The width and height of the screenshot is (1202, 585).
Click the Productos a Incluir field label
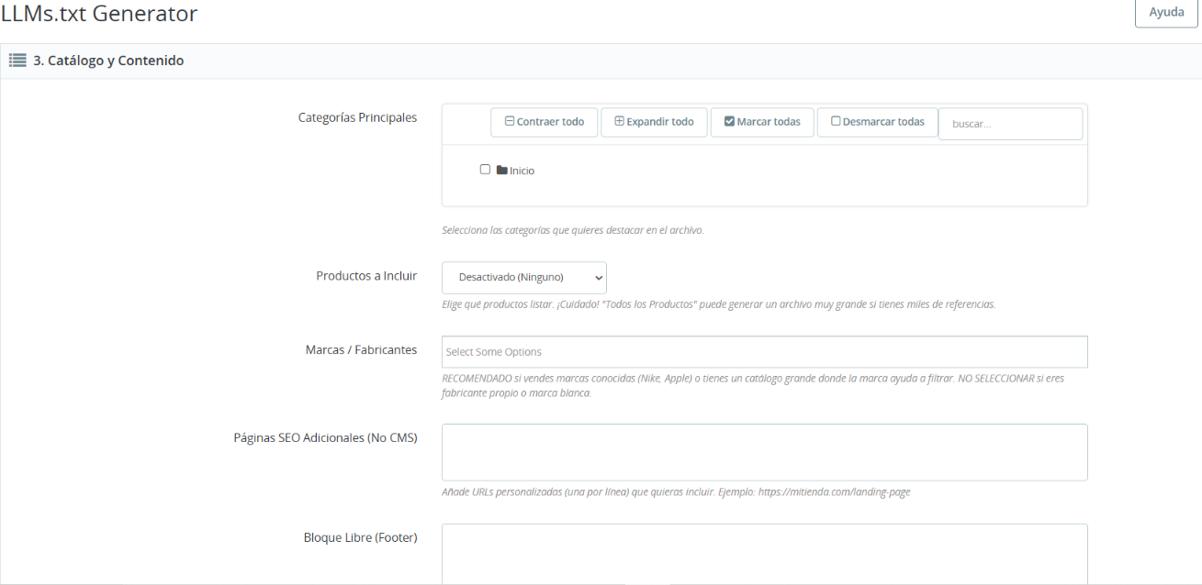(x=366, y=276)
